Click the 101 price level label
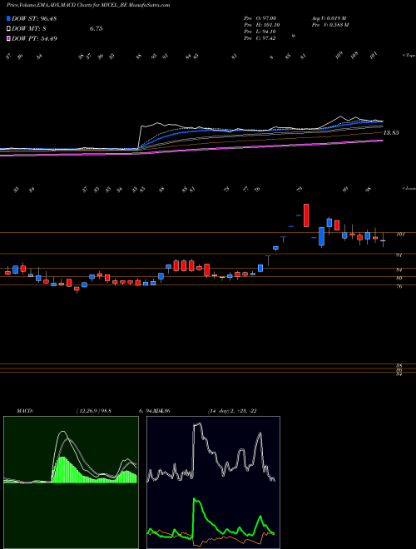416x549 pixels. click(400, 235)
